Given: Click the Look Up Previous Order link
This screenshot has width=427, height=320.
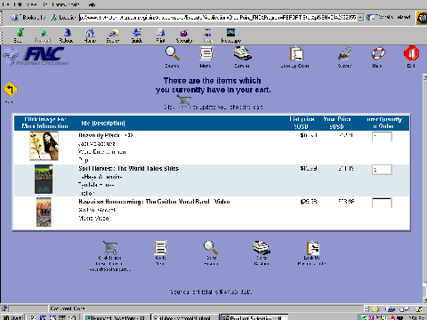Looking at the screenshot, I should 312,252.
